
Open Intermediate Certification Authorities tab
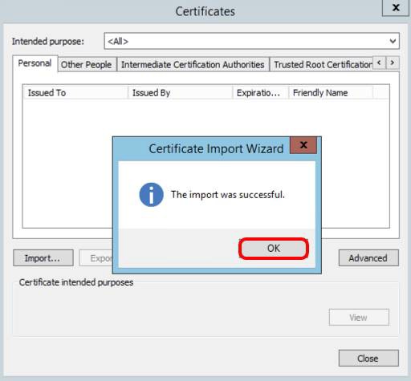193,65
